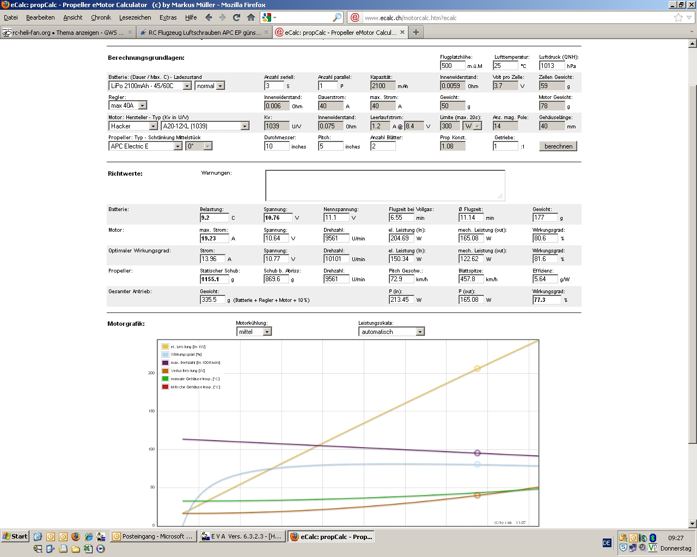Click the Luftdruck (QNH) input field

pyautogui.click(x=552, y=66)
